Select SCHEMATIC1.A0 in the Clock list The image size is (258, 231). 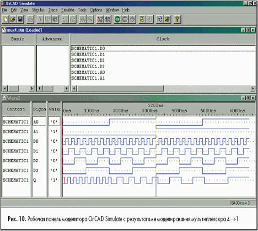click(88, 72)
